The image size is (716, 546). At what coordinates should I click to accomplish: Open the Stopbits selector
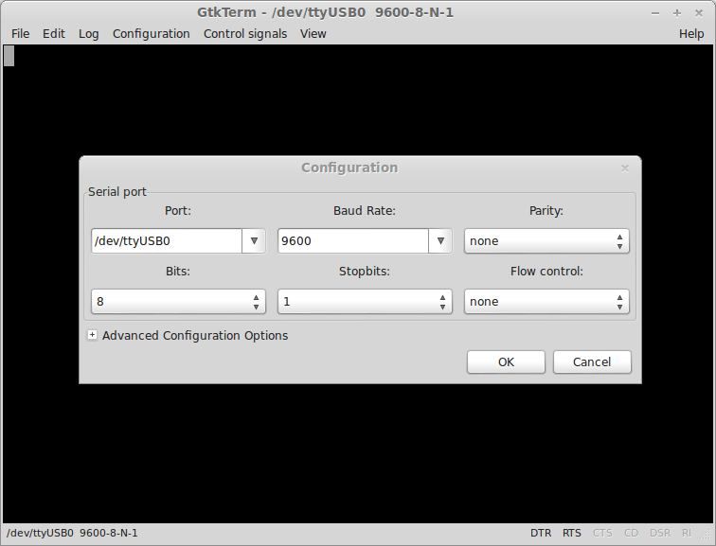click(x=365, y=302)
